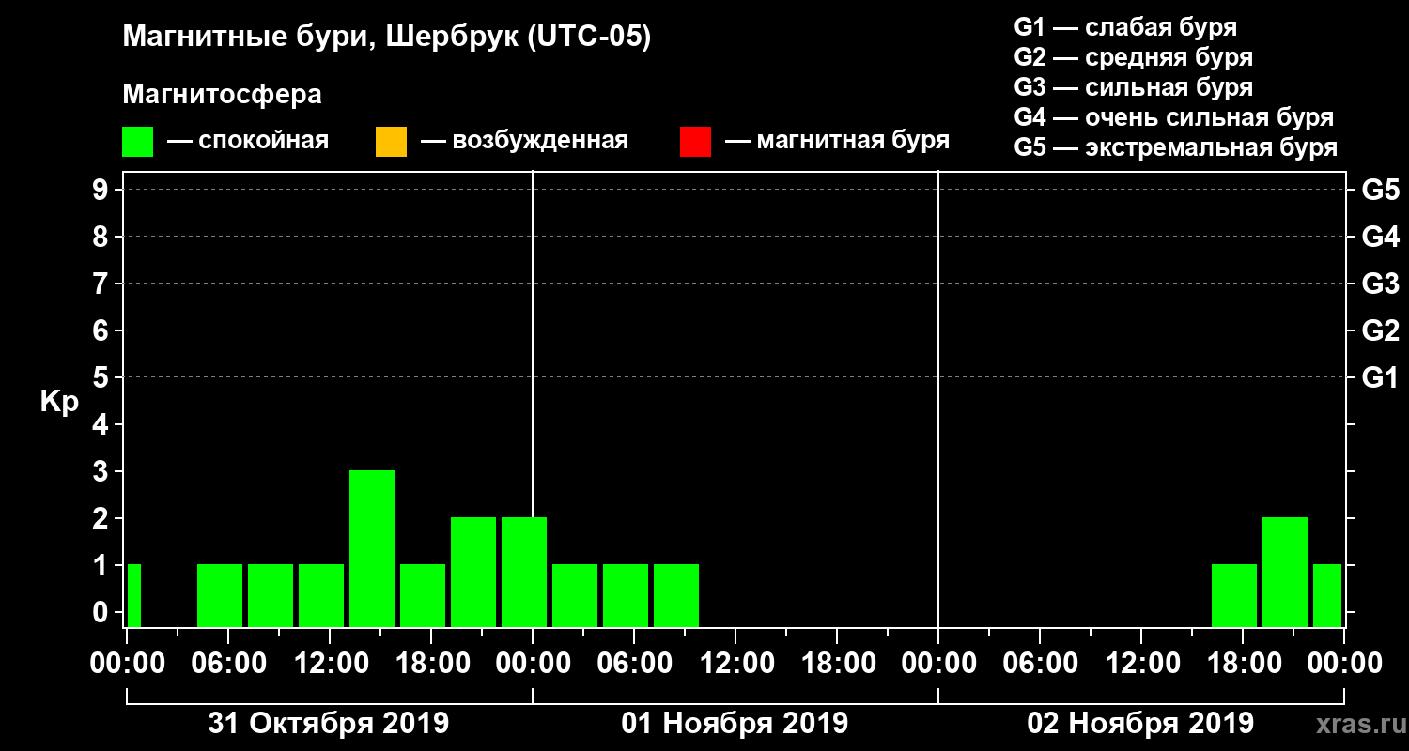Click the '02 Ноября 2019' date label

pyautogui.click(x=1140, y=724)
